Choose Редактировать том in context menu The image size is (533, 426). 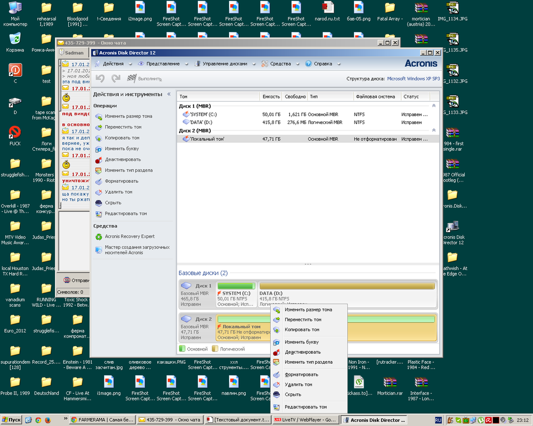tap(309, 407)
